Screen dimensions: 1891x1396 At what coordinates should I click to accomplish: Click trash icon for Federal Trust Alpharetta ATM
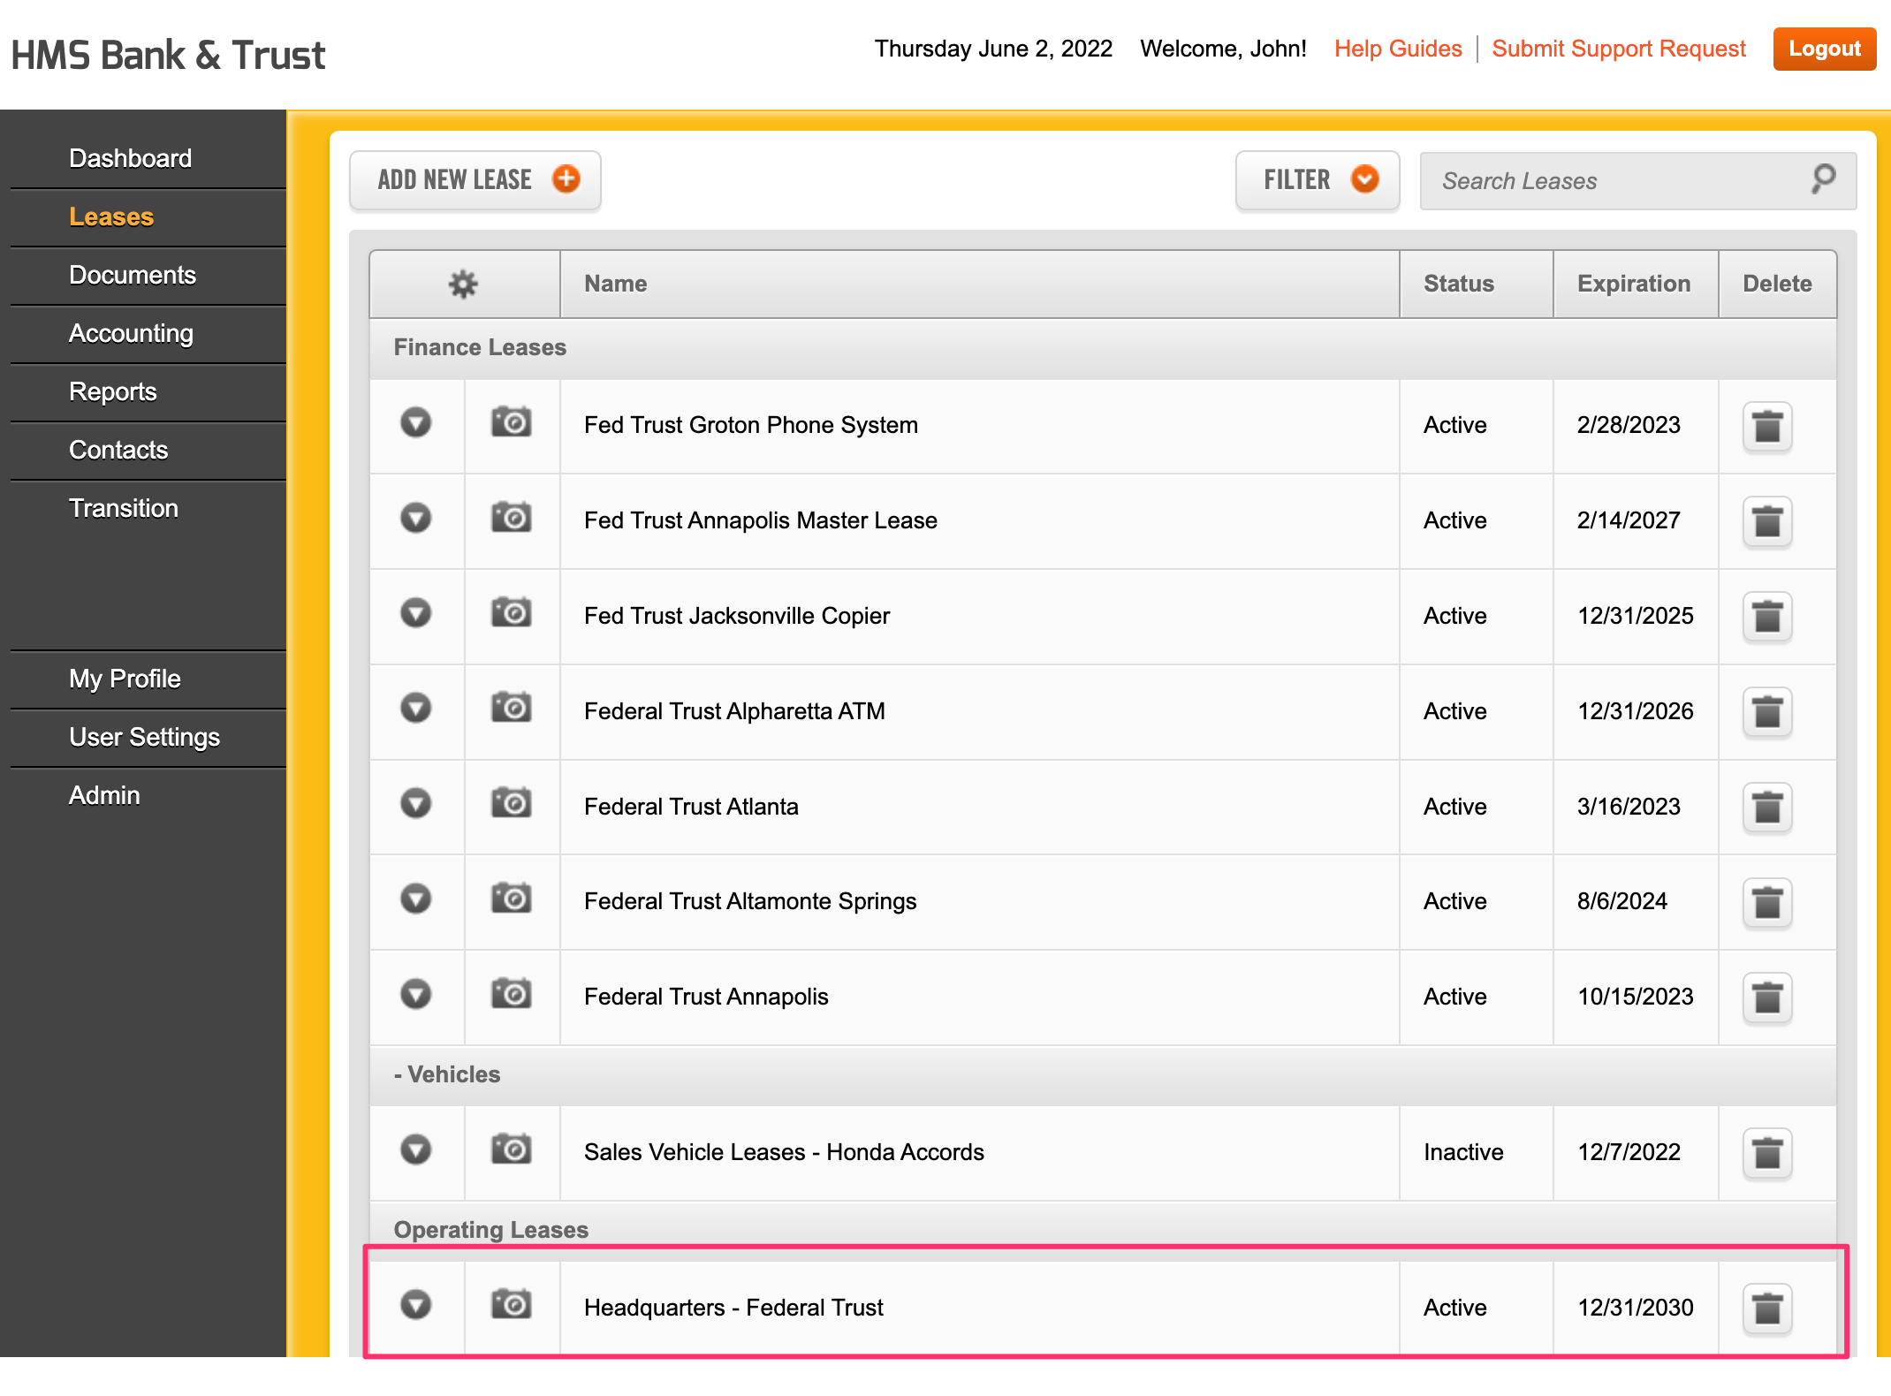(1766, 712)
